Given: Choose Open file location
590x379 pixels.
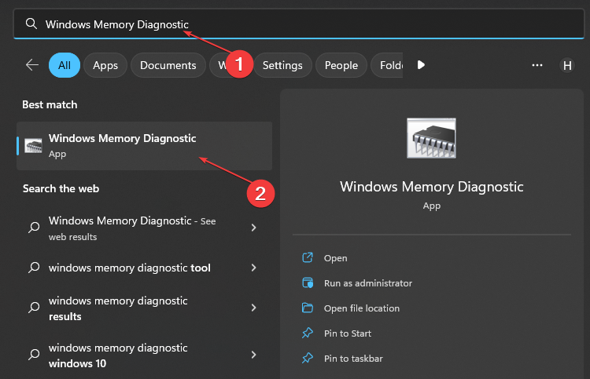Looking at the screenshot, I should [x=362, y=308].
